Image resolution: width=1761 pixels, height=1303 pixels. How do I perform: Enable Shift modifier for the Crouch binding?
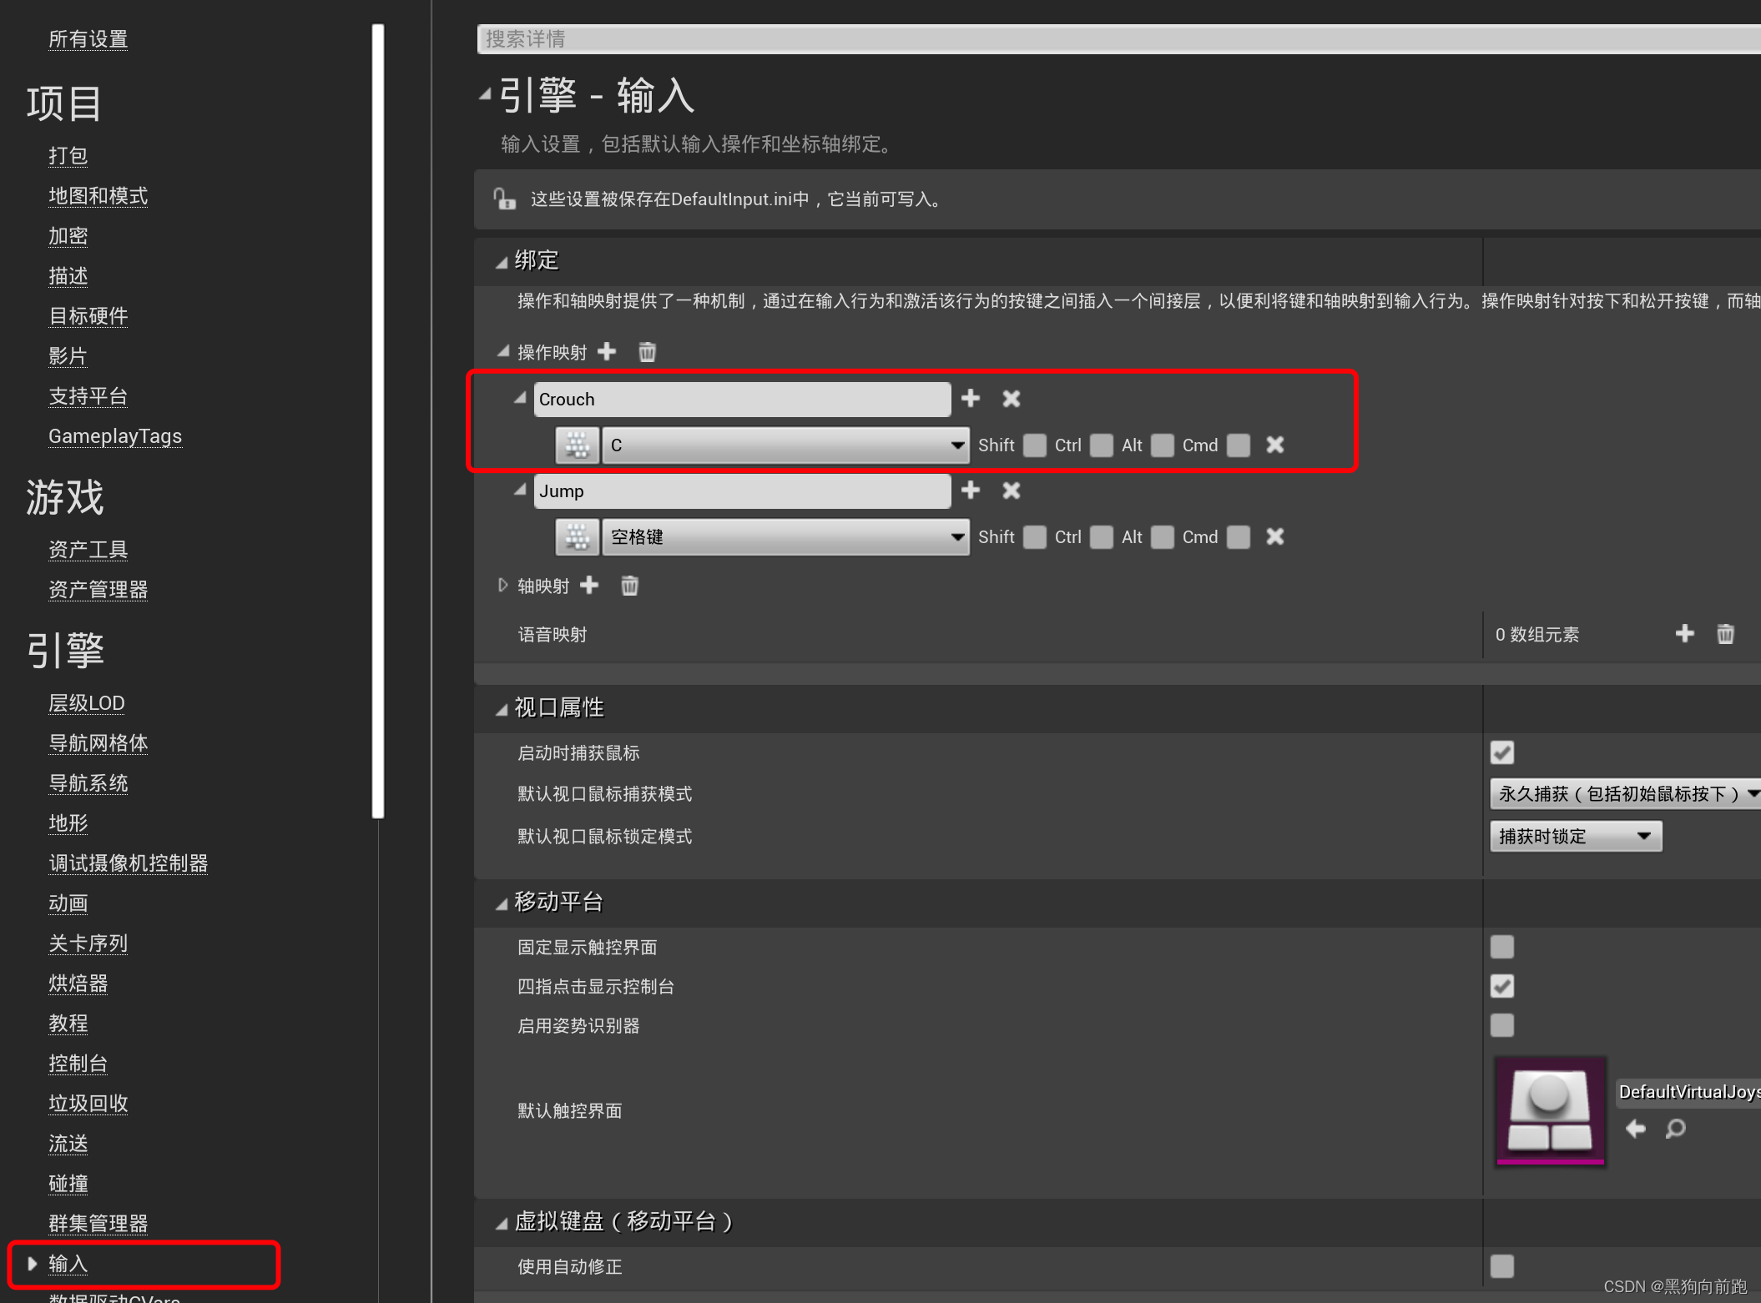pos(1034,445)
